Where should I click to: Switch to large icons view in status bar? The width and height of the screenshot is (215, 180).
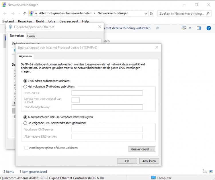pos(211,171)
